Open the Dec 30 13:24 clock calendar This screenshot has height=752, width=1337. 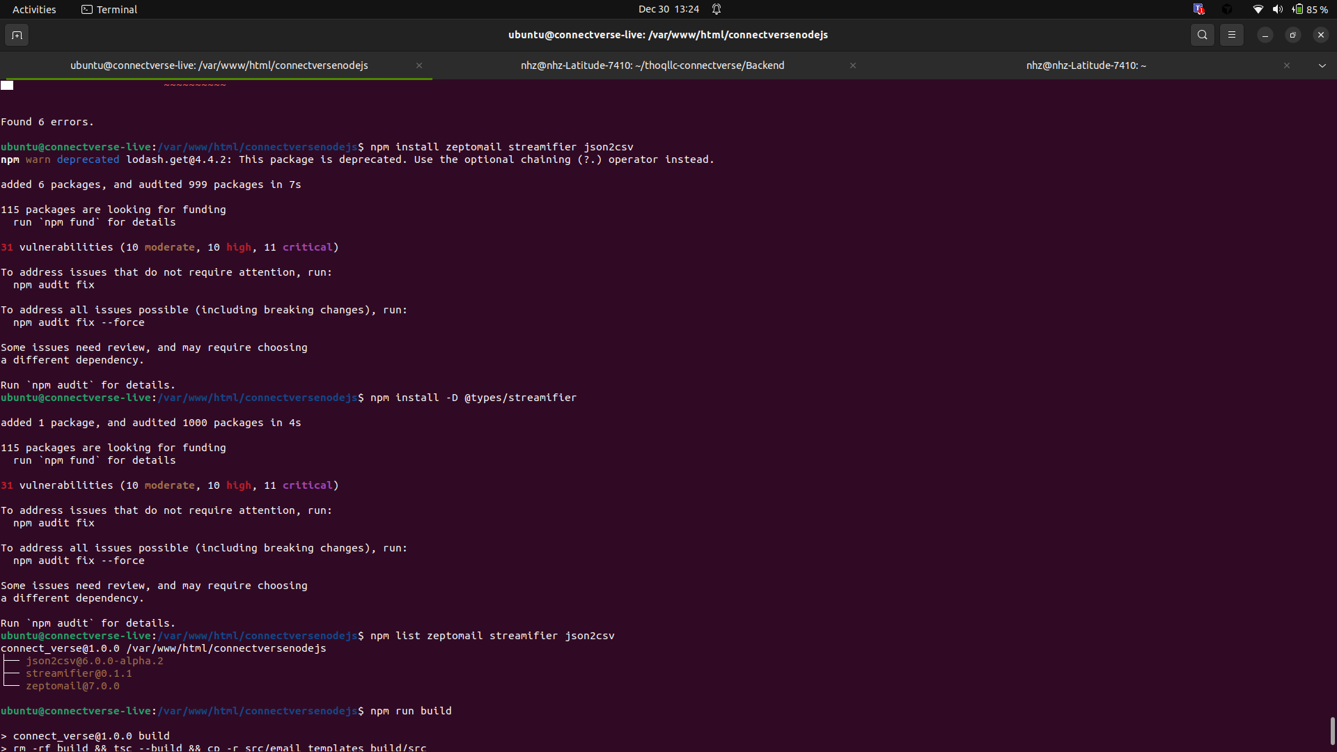(668, 9)
